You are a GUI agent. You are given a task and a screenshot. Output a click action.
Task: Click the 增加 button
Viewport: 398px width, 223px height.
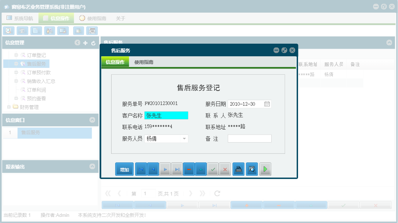124,169
